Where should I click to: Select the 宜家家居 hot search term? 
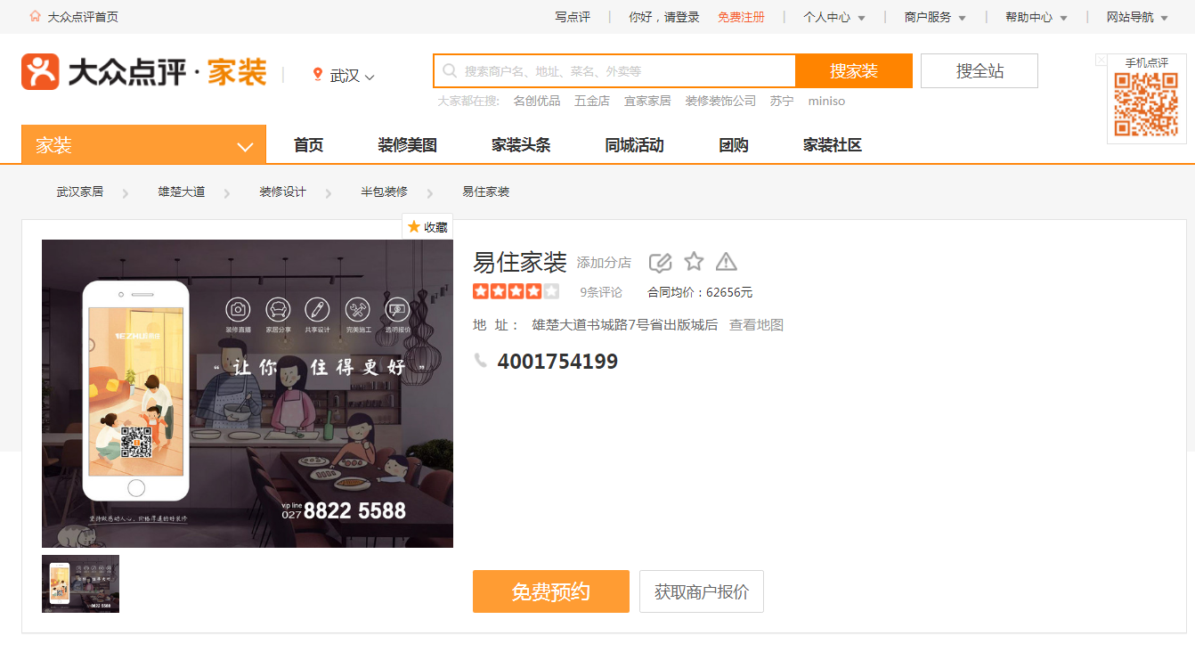tap(647, 101)
